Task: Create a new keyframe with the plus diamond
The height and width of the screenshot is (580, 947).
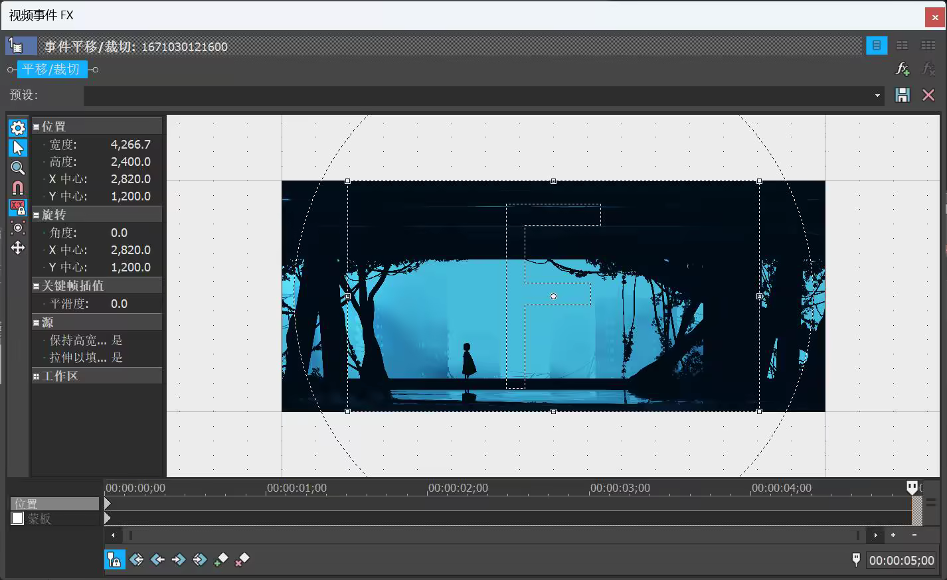Action: click(x=220, y=559)
